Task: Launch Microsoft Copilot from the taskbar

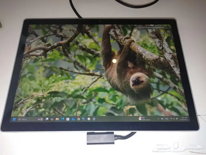Action: 52,119
